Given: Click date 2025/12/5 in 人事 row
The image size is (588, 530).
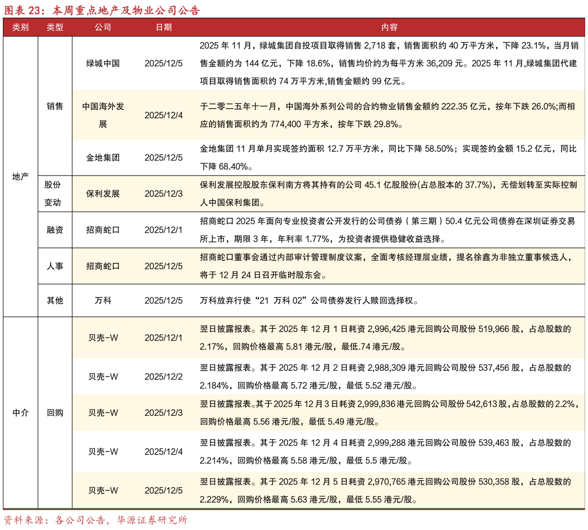Looking at the screenshot, I should [164, 266].
